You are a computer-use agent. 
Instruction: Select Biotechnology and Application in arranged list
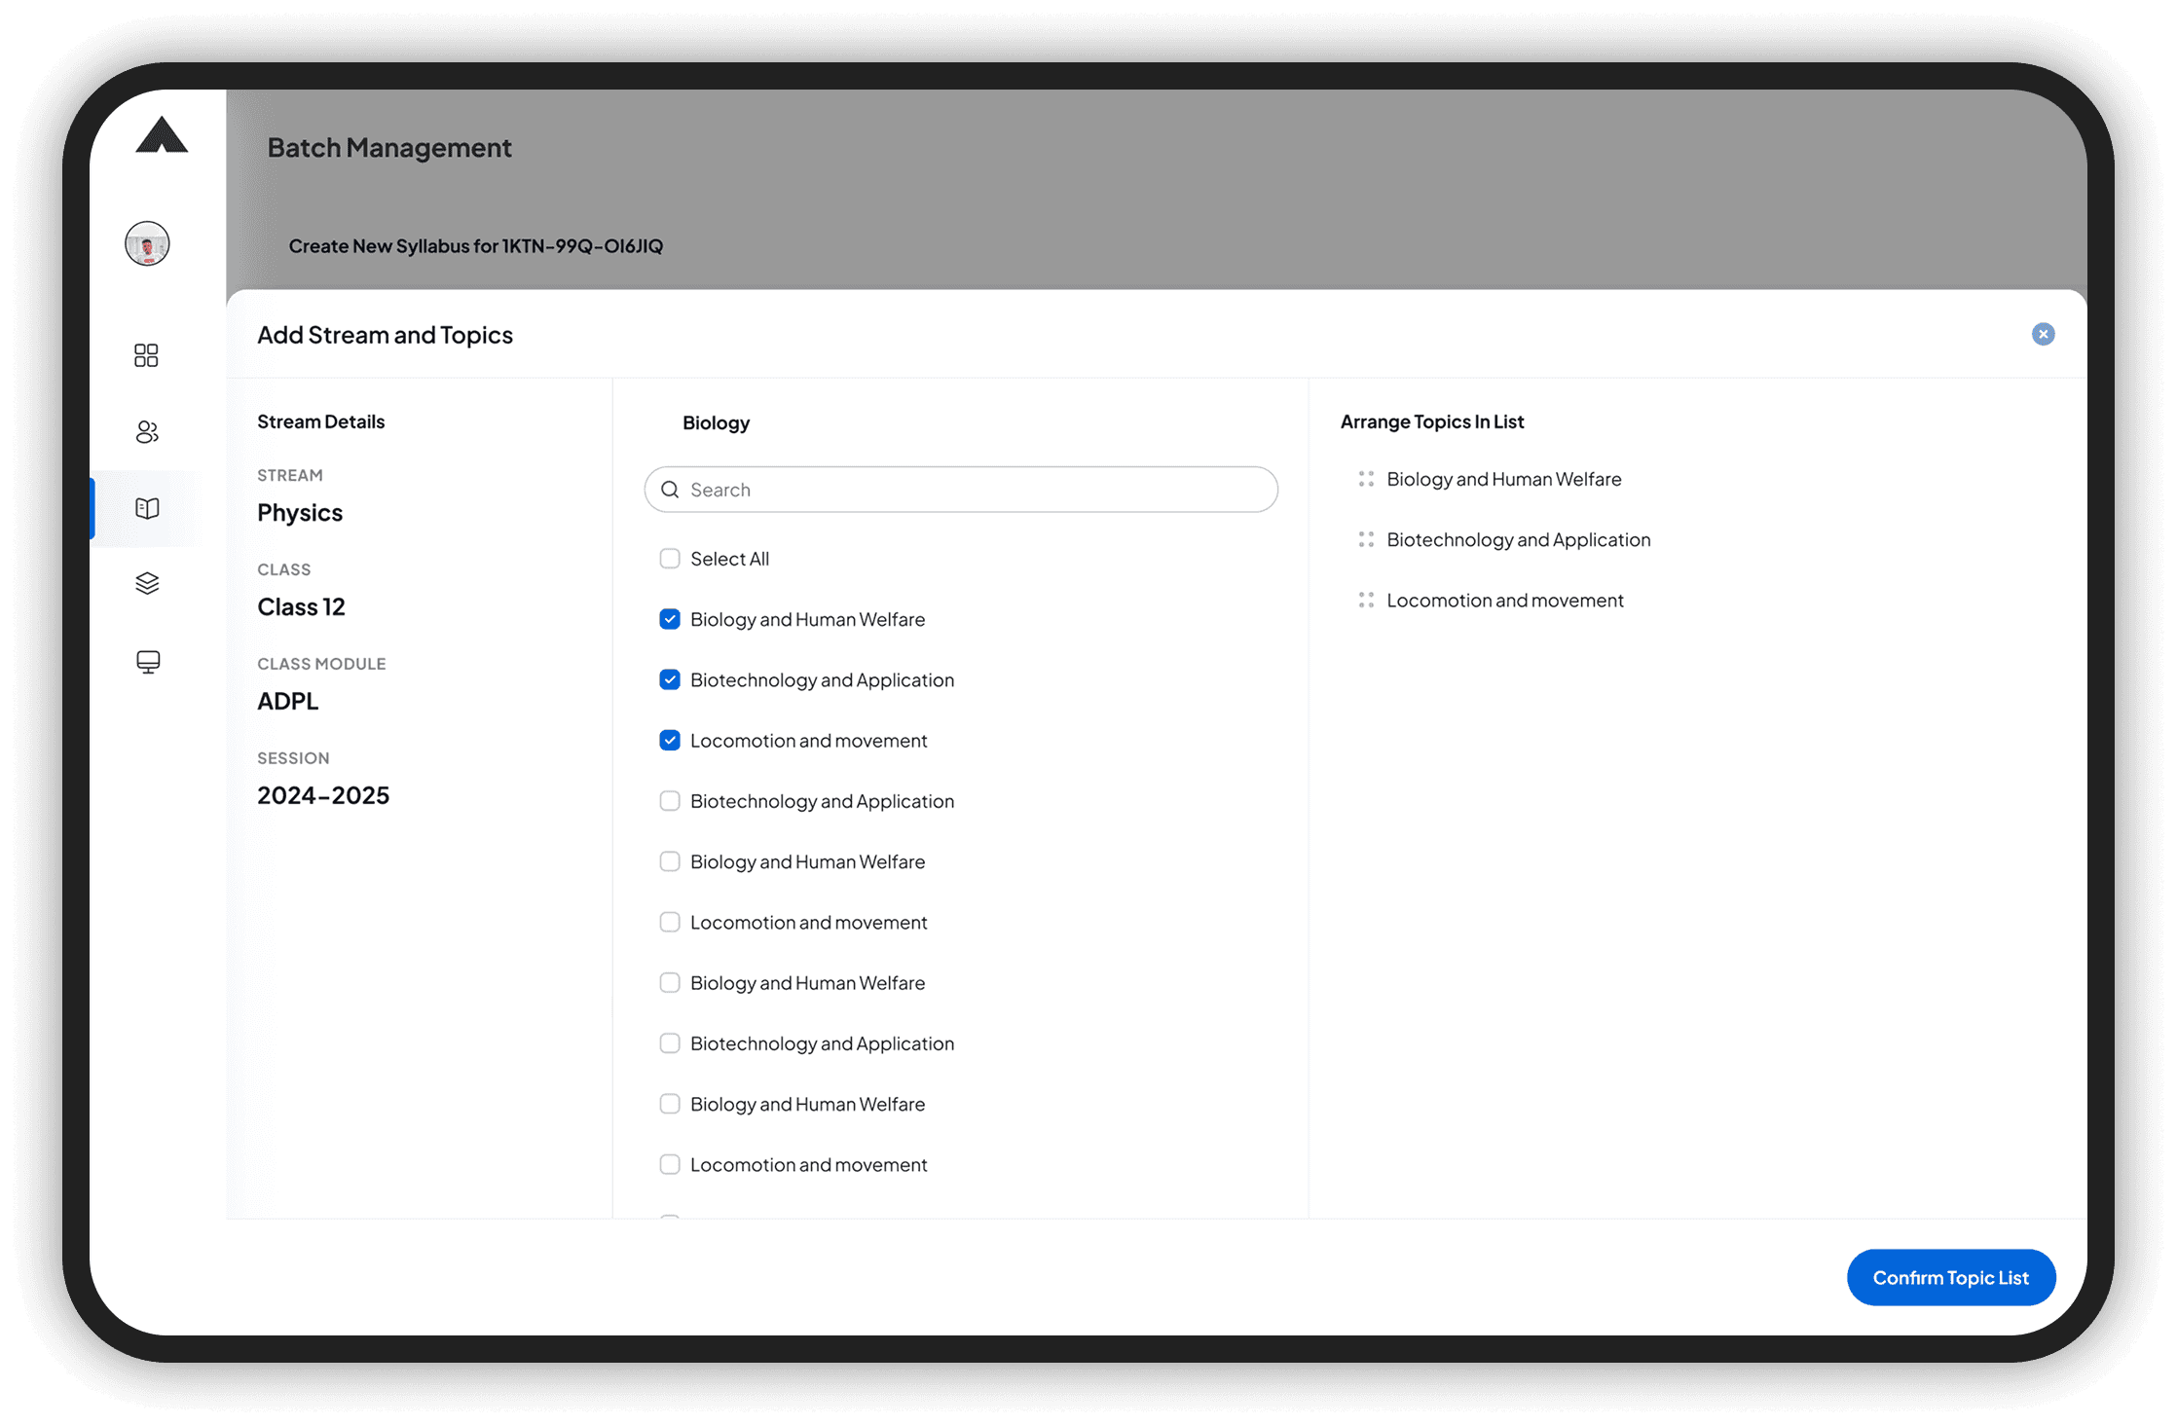pos(1518,539)
